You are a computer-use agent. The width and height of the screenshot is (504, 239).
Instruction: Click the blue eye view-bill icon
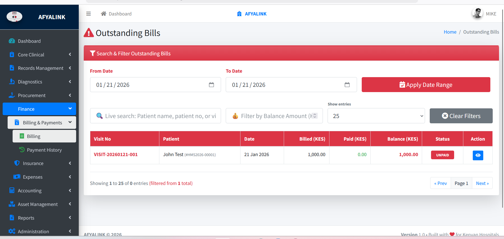coord(478,155)
